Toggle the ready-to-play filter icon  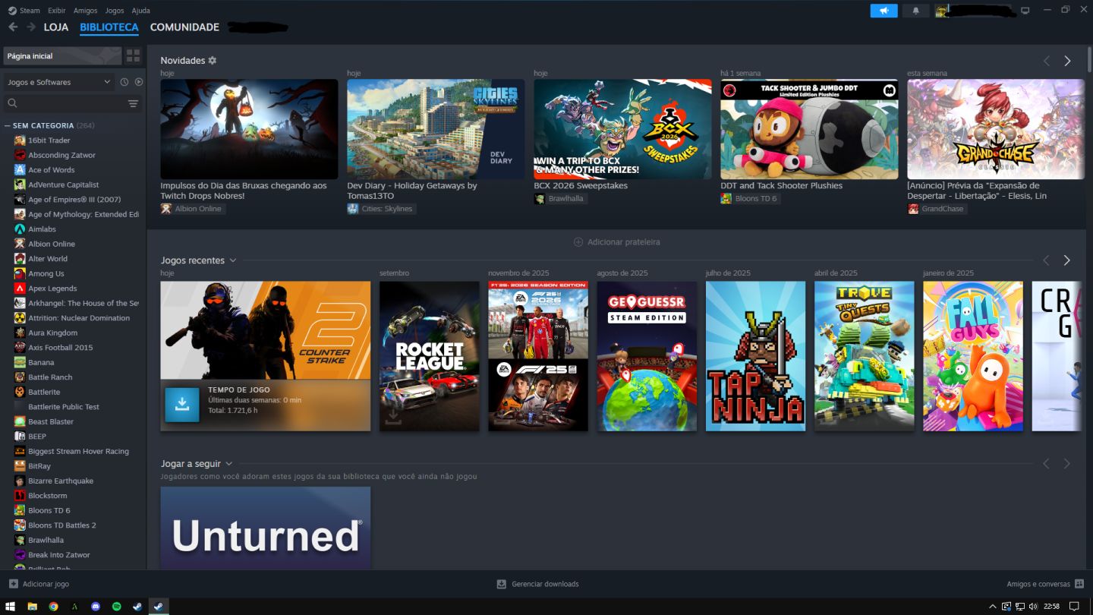coord(139,82)
